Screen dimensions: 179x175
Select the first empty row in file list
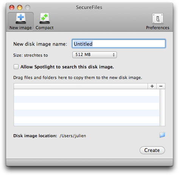click(x=87, y=93)
